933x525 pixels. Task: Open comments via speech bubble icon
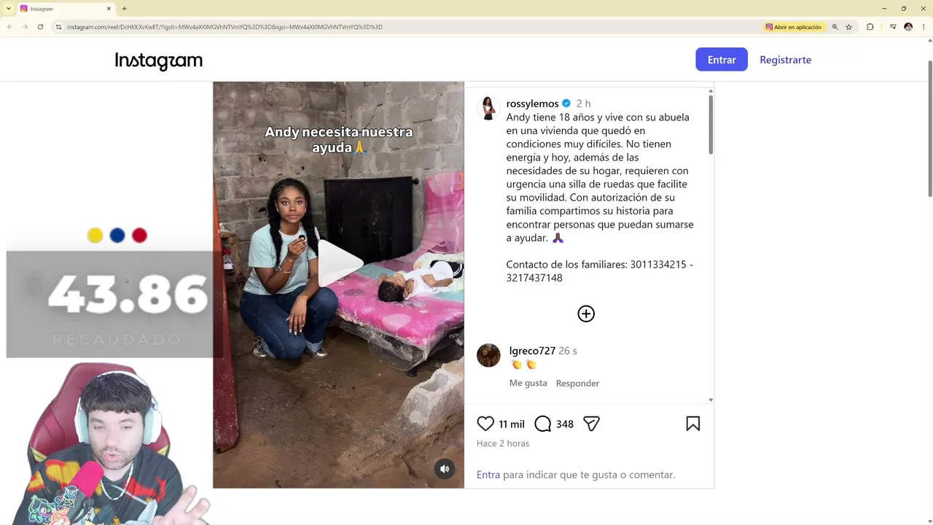click(x=543, y=424)
